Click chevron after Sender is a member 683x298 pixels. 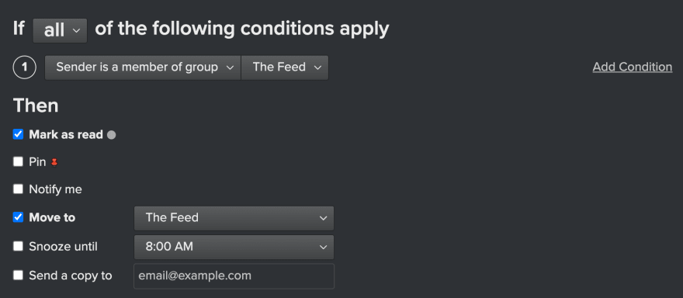click(x=230, y=68)
